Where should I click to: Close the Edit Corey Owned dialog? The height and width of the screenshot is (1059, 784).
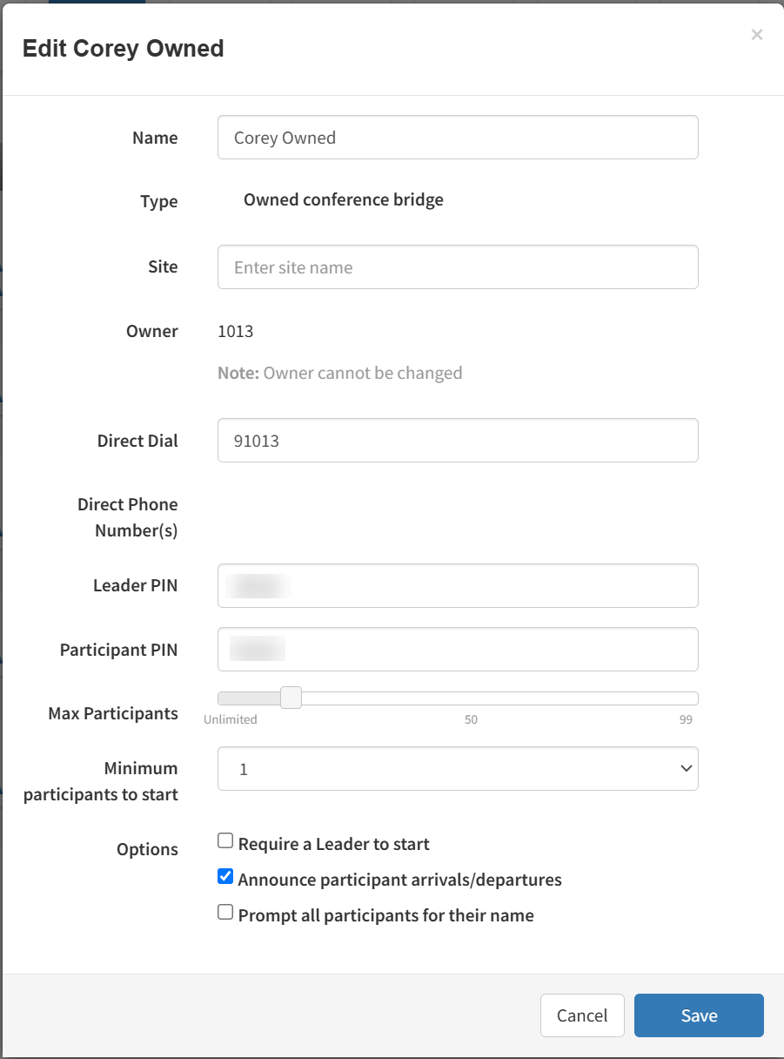pos(756,35)
